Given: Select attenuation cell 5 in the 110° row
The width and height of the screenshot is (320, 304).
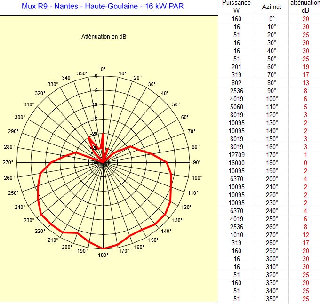Looking at the screenshot, I should coord(305,107).
